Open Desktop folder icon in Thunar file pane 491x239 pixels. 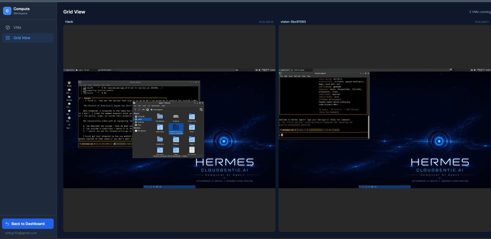pos(176,118)
